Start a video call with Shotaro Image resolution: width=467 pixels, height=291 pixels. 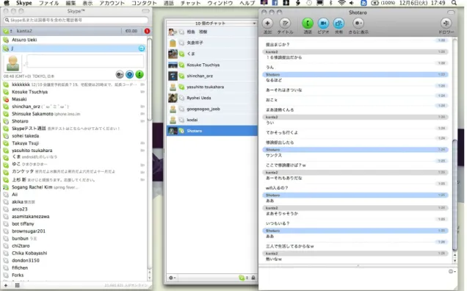coord(323,24)
